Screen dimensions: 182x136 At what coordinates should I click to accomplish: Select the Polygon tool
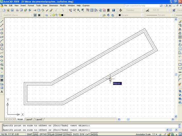coord(2,33)
